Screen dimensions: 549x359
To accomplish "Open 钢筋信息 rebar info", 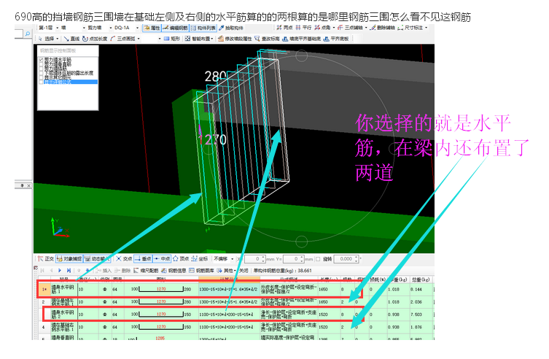I will point(174,271).
